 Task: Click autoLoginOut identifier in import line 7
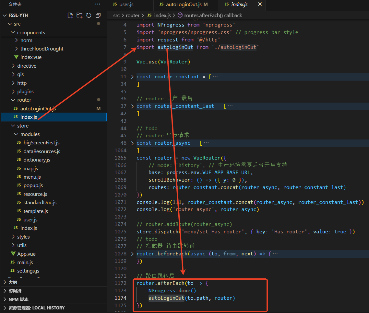point(175,47)
